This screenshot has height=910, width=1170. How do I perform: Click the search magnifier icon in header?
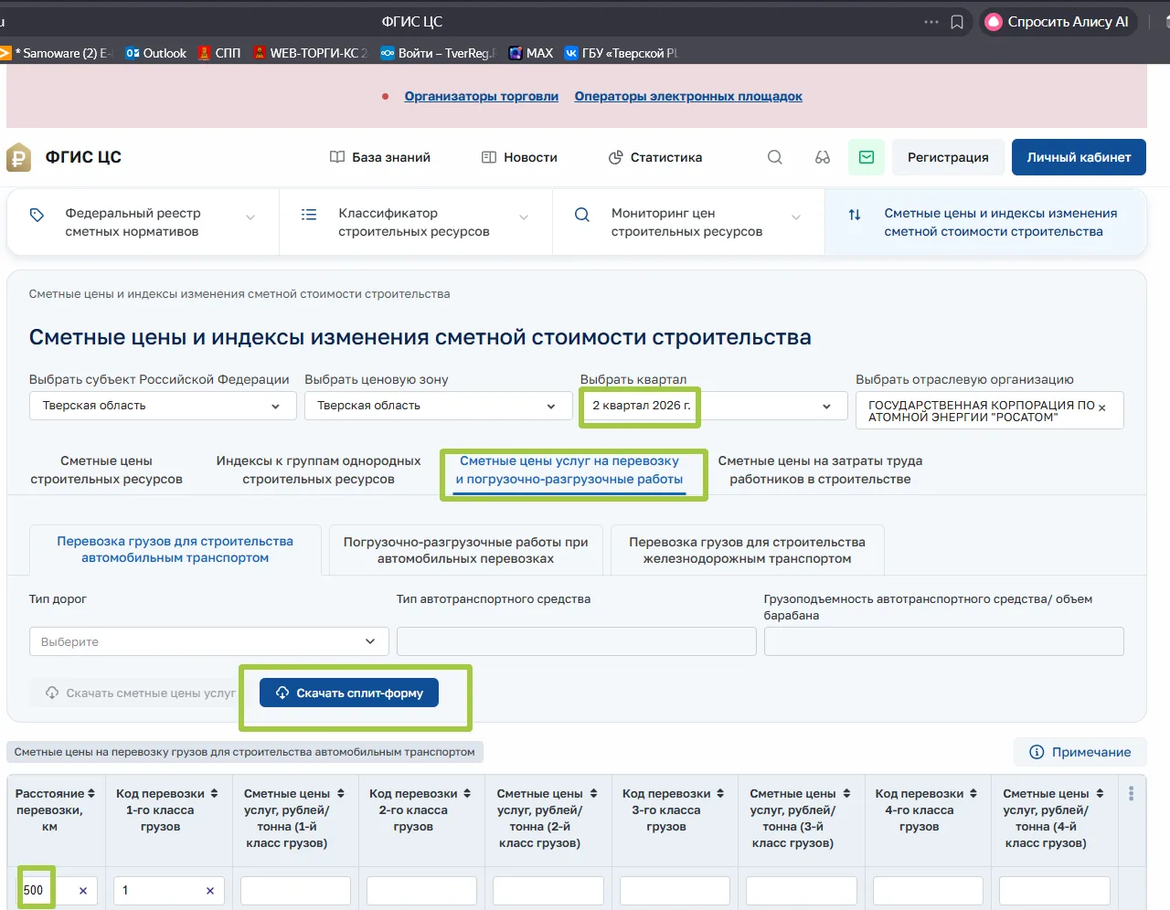(775, 157)
